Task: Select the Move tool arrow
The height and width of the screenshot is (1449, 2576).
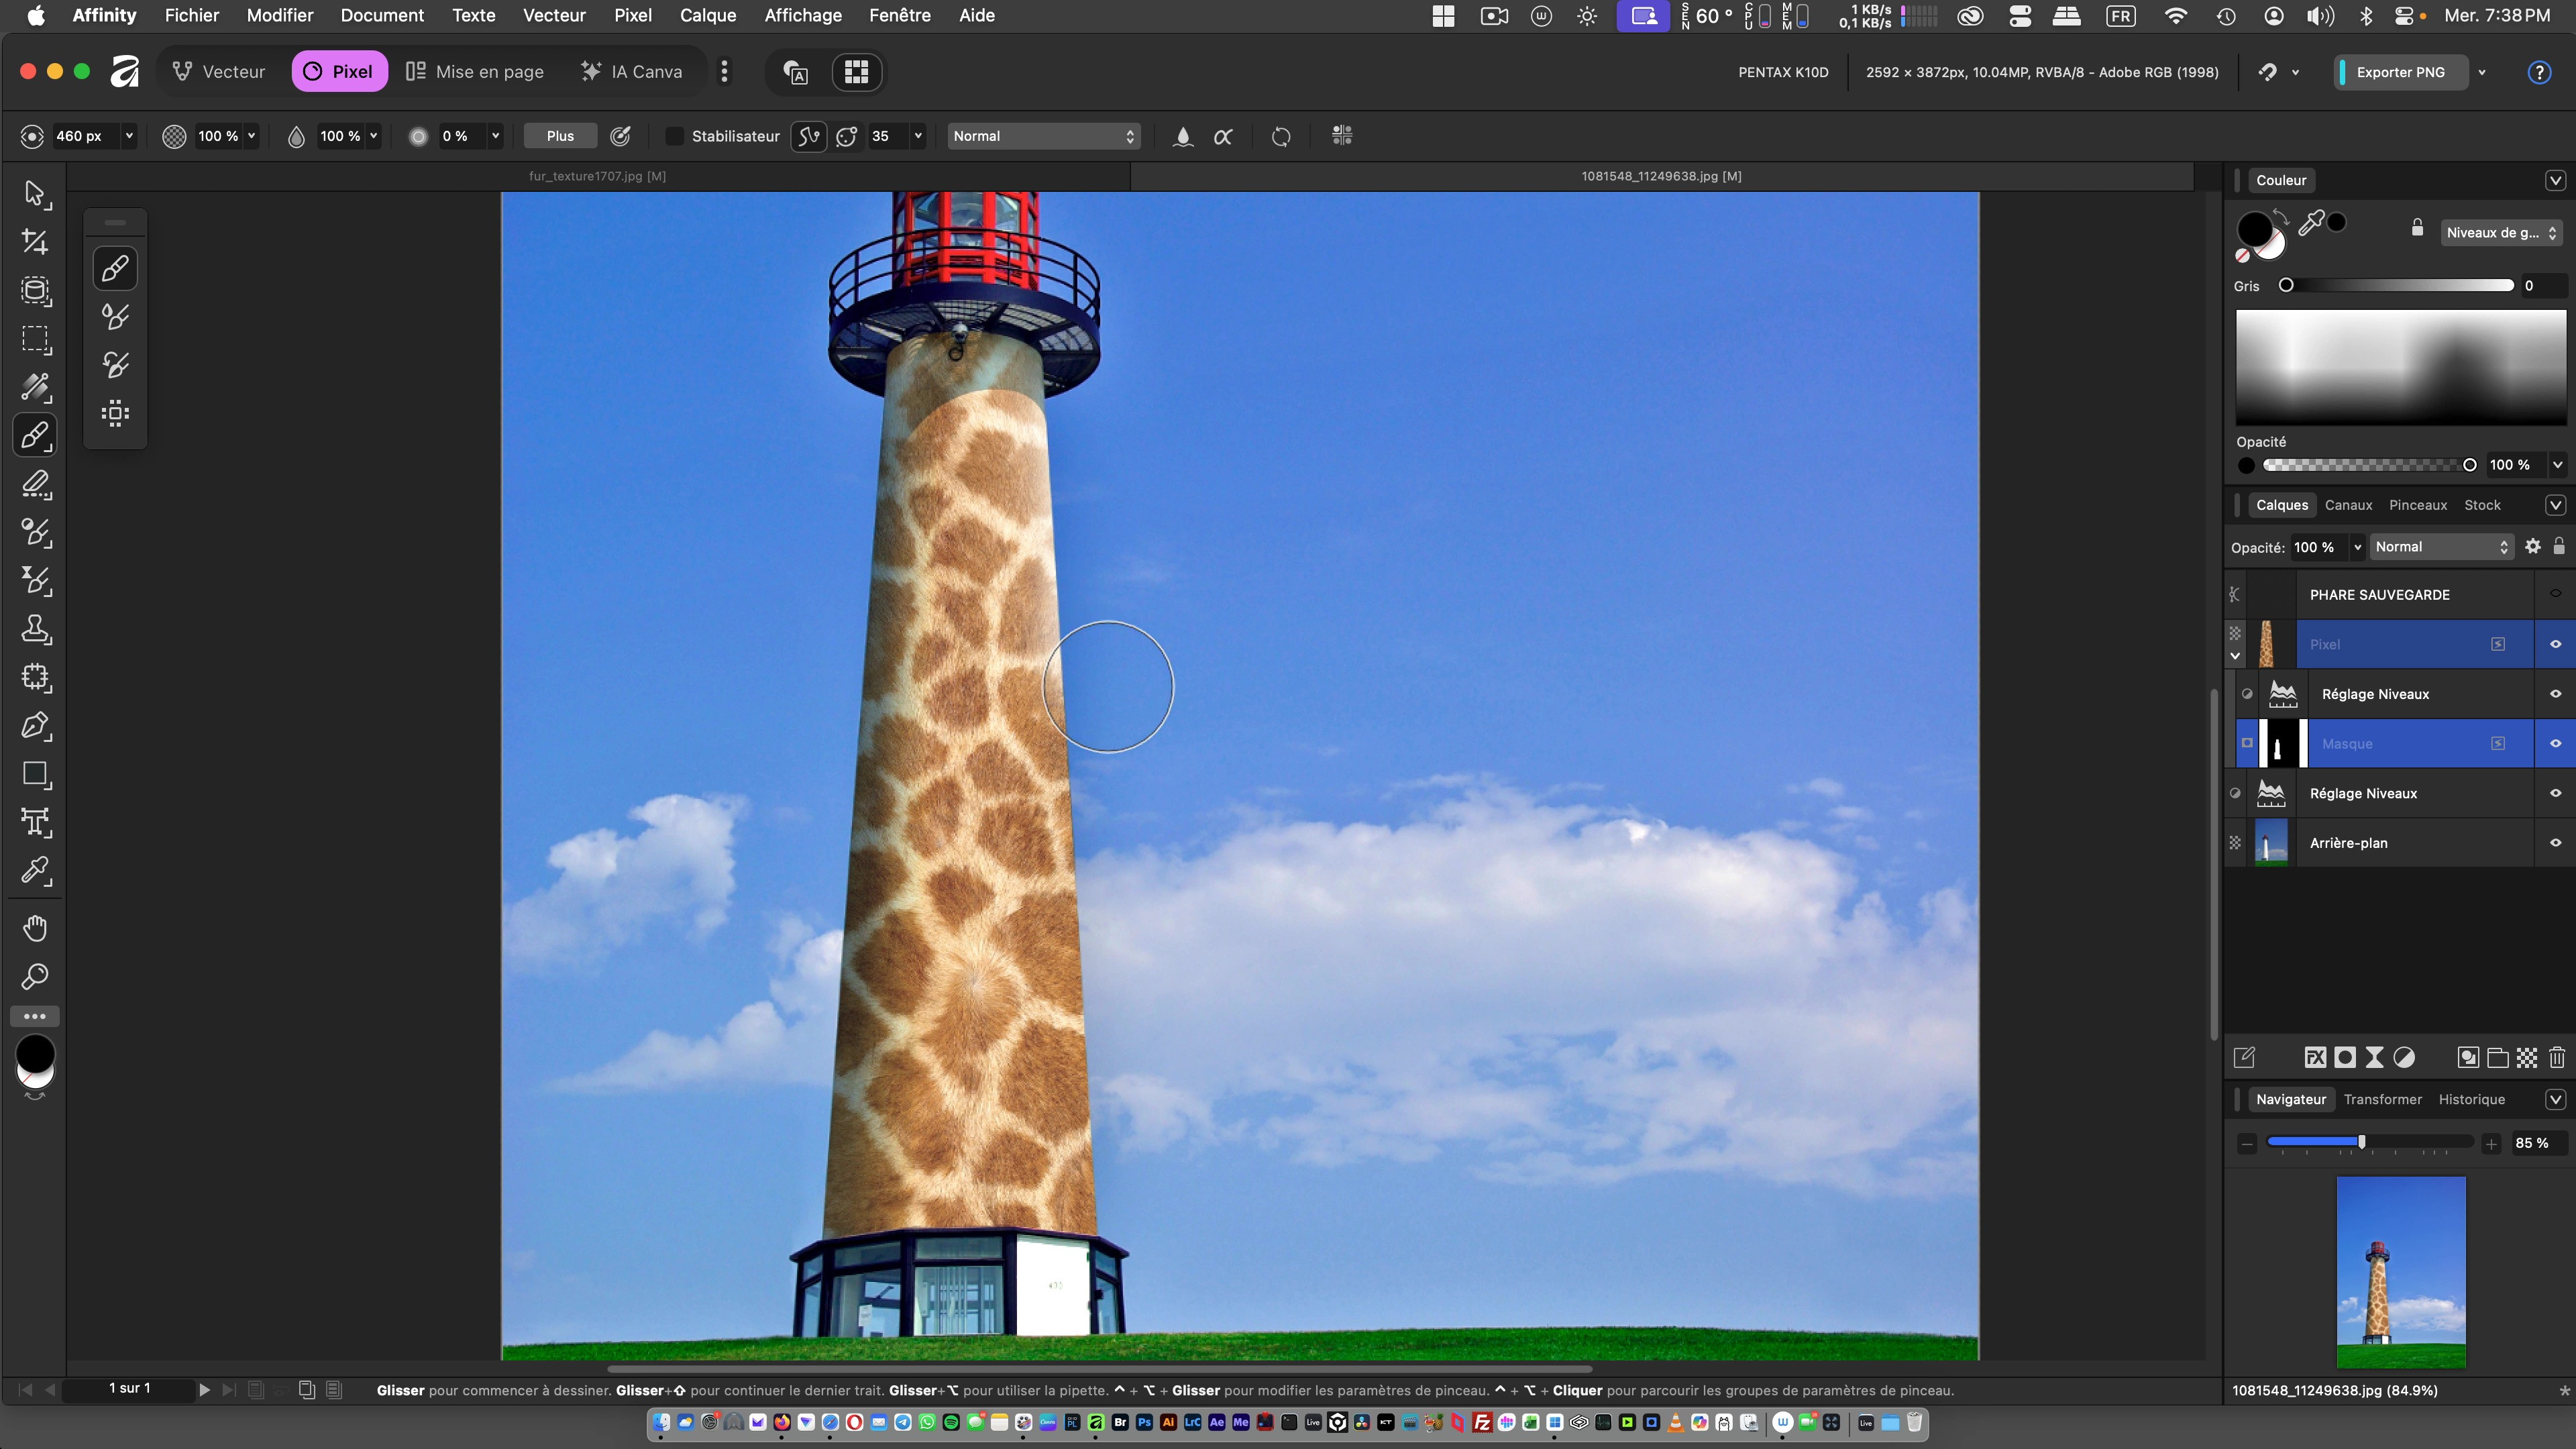Action: click(x=35, y=193)
